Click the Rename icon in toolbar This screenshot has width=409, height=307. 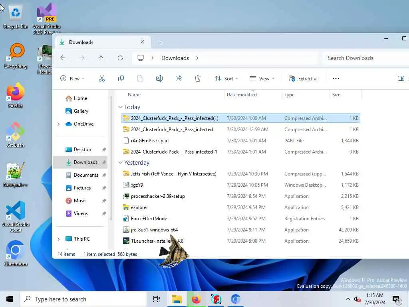click(159, 78)
